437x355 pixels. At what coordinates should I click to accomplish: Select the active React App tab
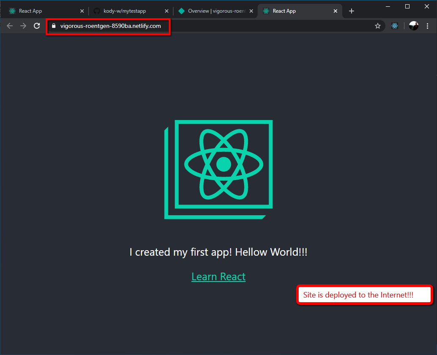(300, 11)
